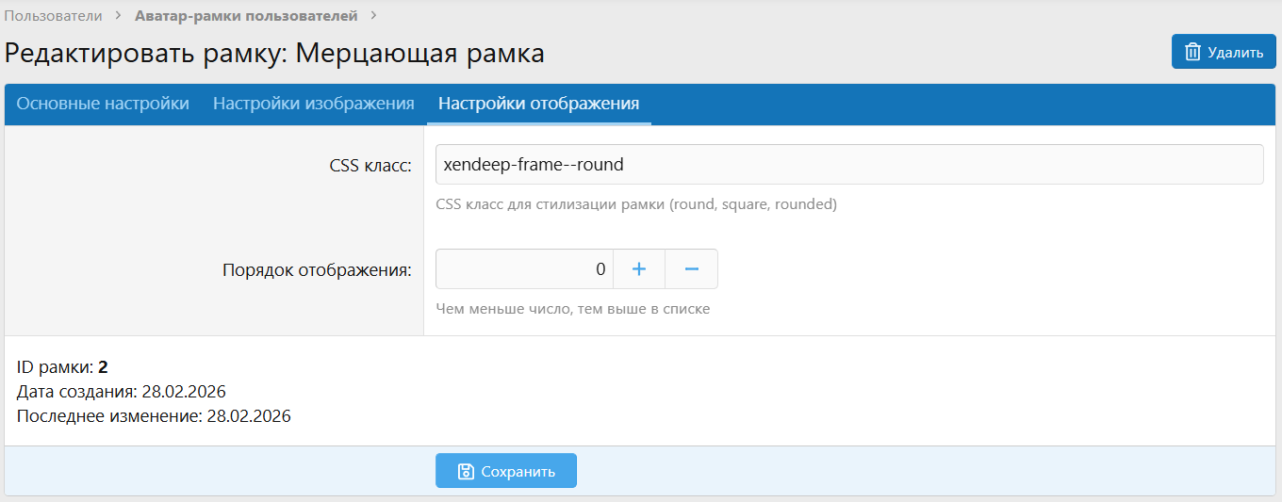The width and height of the screenshot is (1282, 502).
Task: Click the ID рамки value
Action: pyautogui.click(x=103, y=367)
